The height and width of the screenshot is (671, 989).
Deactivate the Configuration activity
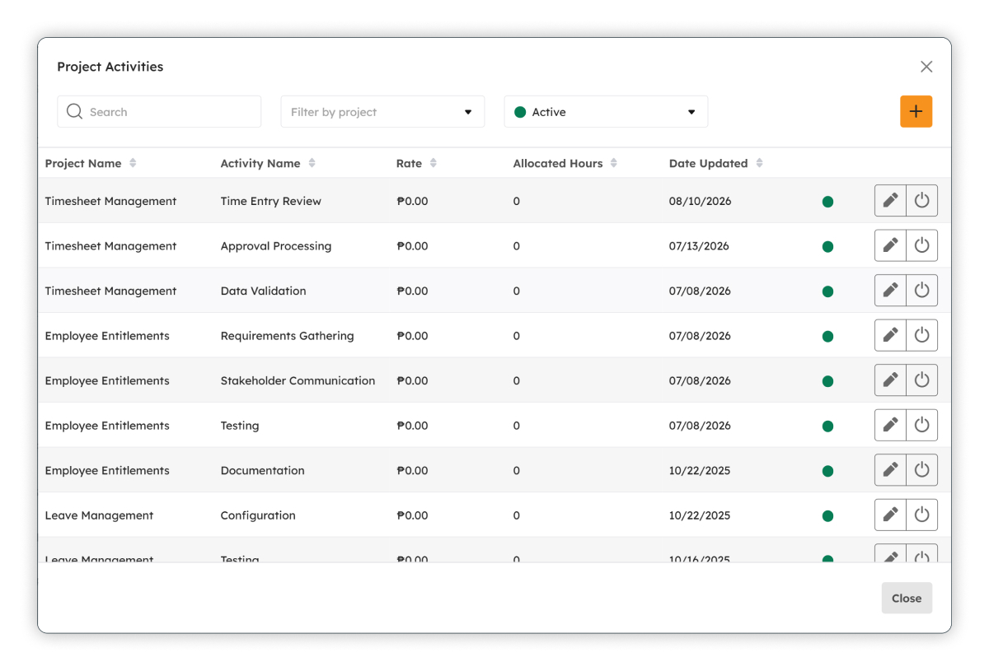coord(922,515)
